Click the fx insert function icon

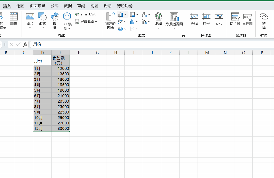click(25, 44)
